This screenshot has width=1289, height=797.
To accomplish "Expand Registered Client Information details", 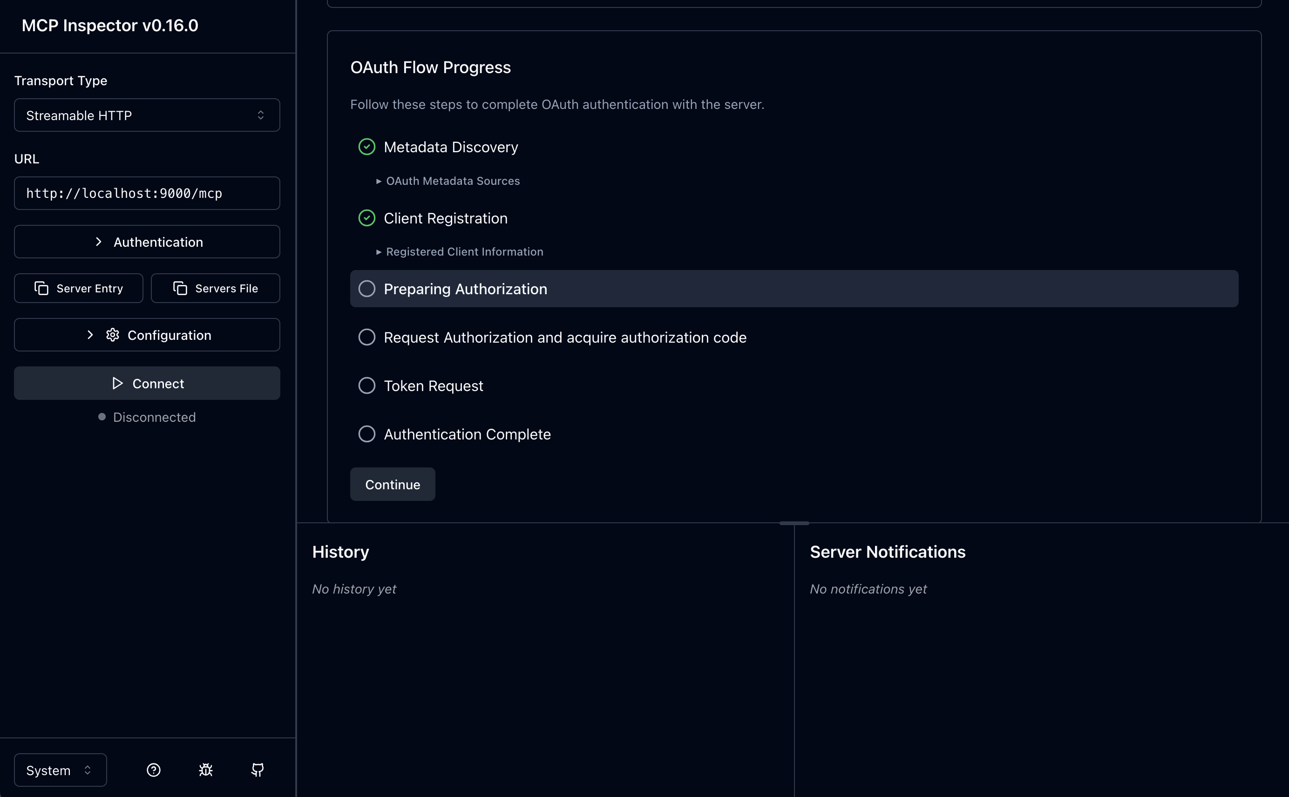I will coord(460,252).
